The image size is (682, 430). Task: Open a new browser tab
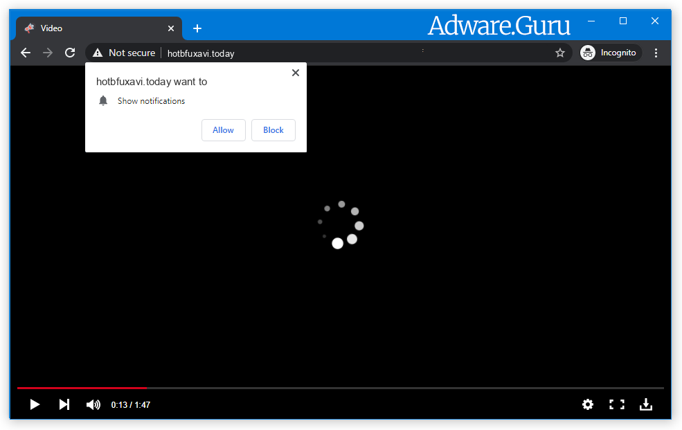(x=197, y=28)
